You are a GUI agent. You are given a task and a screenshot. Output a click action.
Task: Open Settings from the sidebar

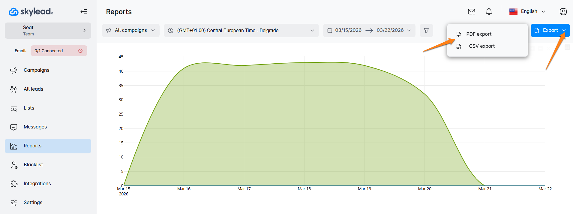point(33,203)
